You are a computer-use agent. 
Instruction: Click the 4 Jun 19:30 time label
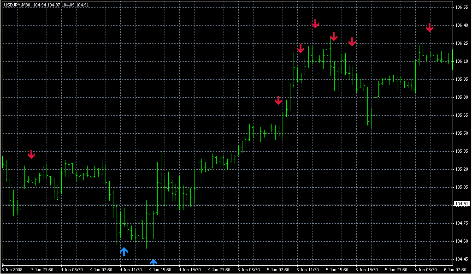pyautogui.click(x=189, y=270)
